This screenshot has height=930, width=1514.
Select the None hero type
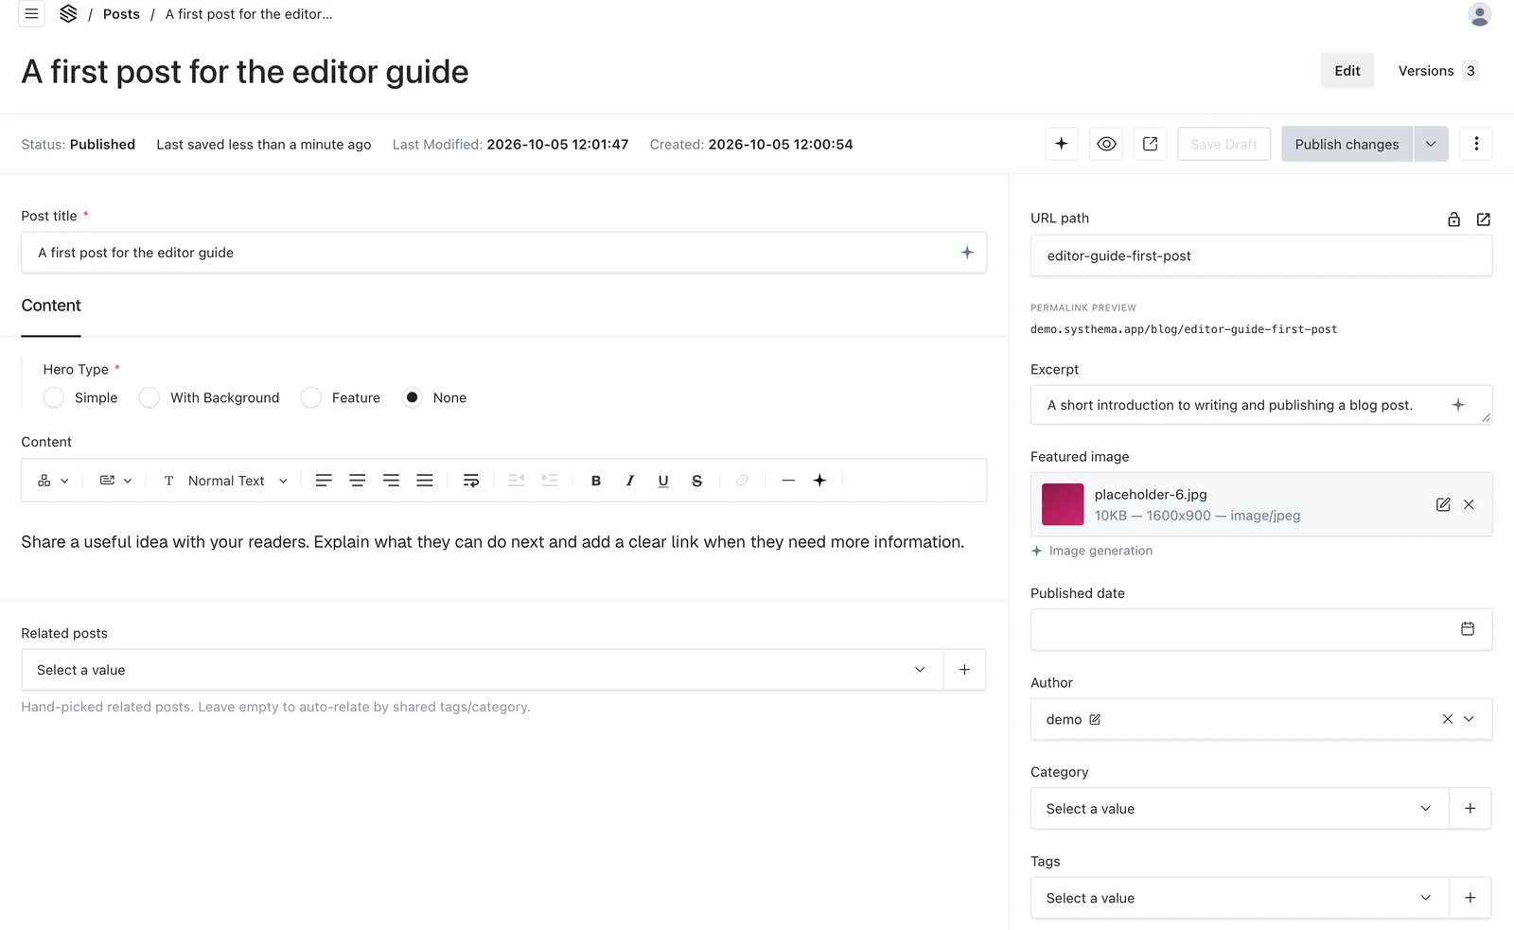(x=413, y=397)
